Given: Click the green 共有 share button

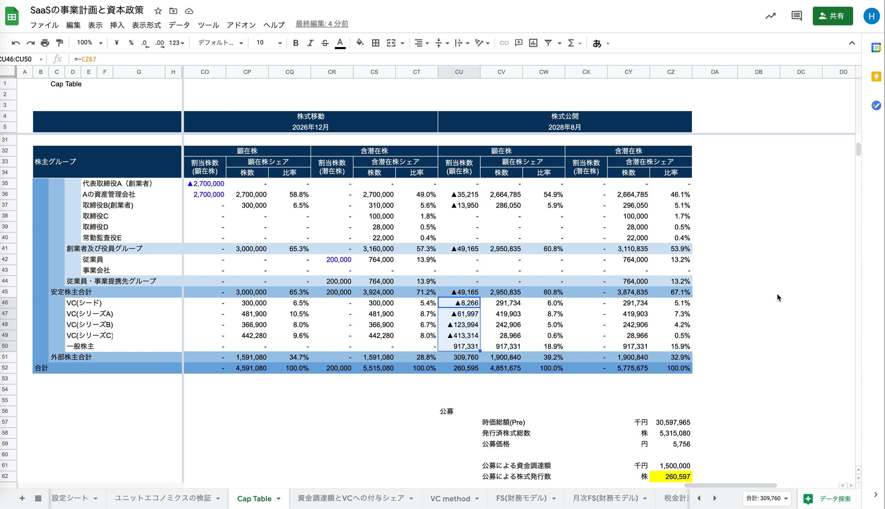Looking at the screenshot, I should click(832, 16).
